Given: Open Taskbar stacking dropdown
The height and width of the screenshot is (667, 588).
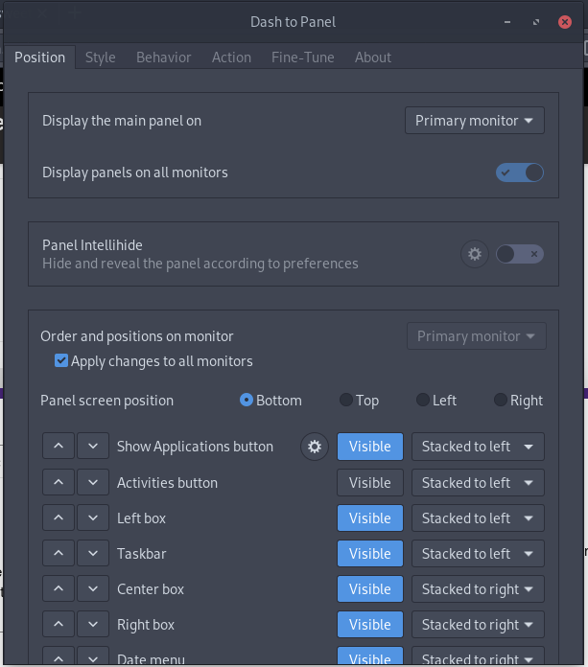Looking at the screenshot, I should 478,553.
